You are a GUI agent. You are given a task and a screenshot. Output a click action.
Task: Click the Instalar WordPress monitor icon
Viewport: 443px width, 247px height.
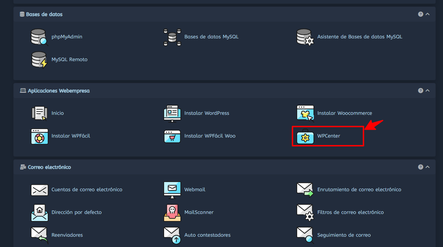coord(172,113)
